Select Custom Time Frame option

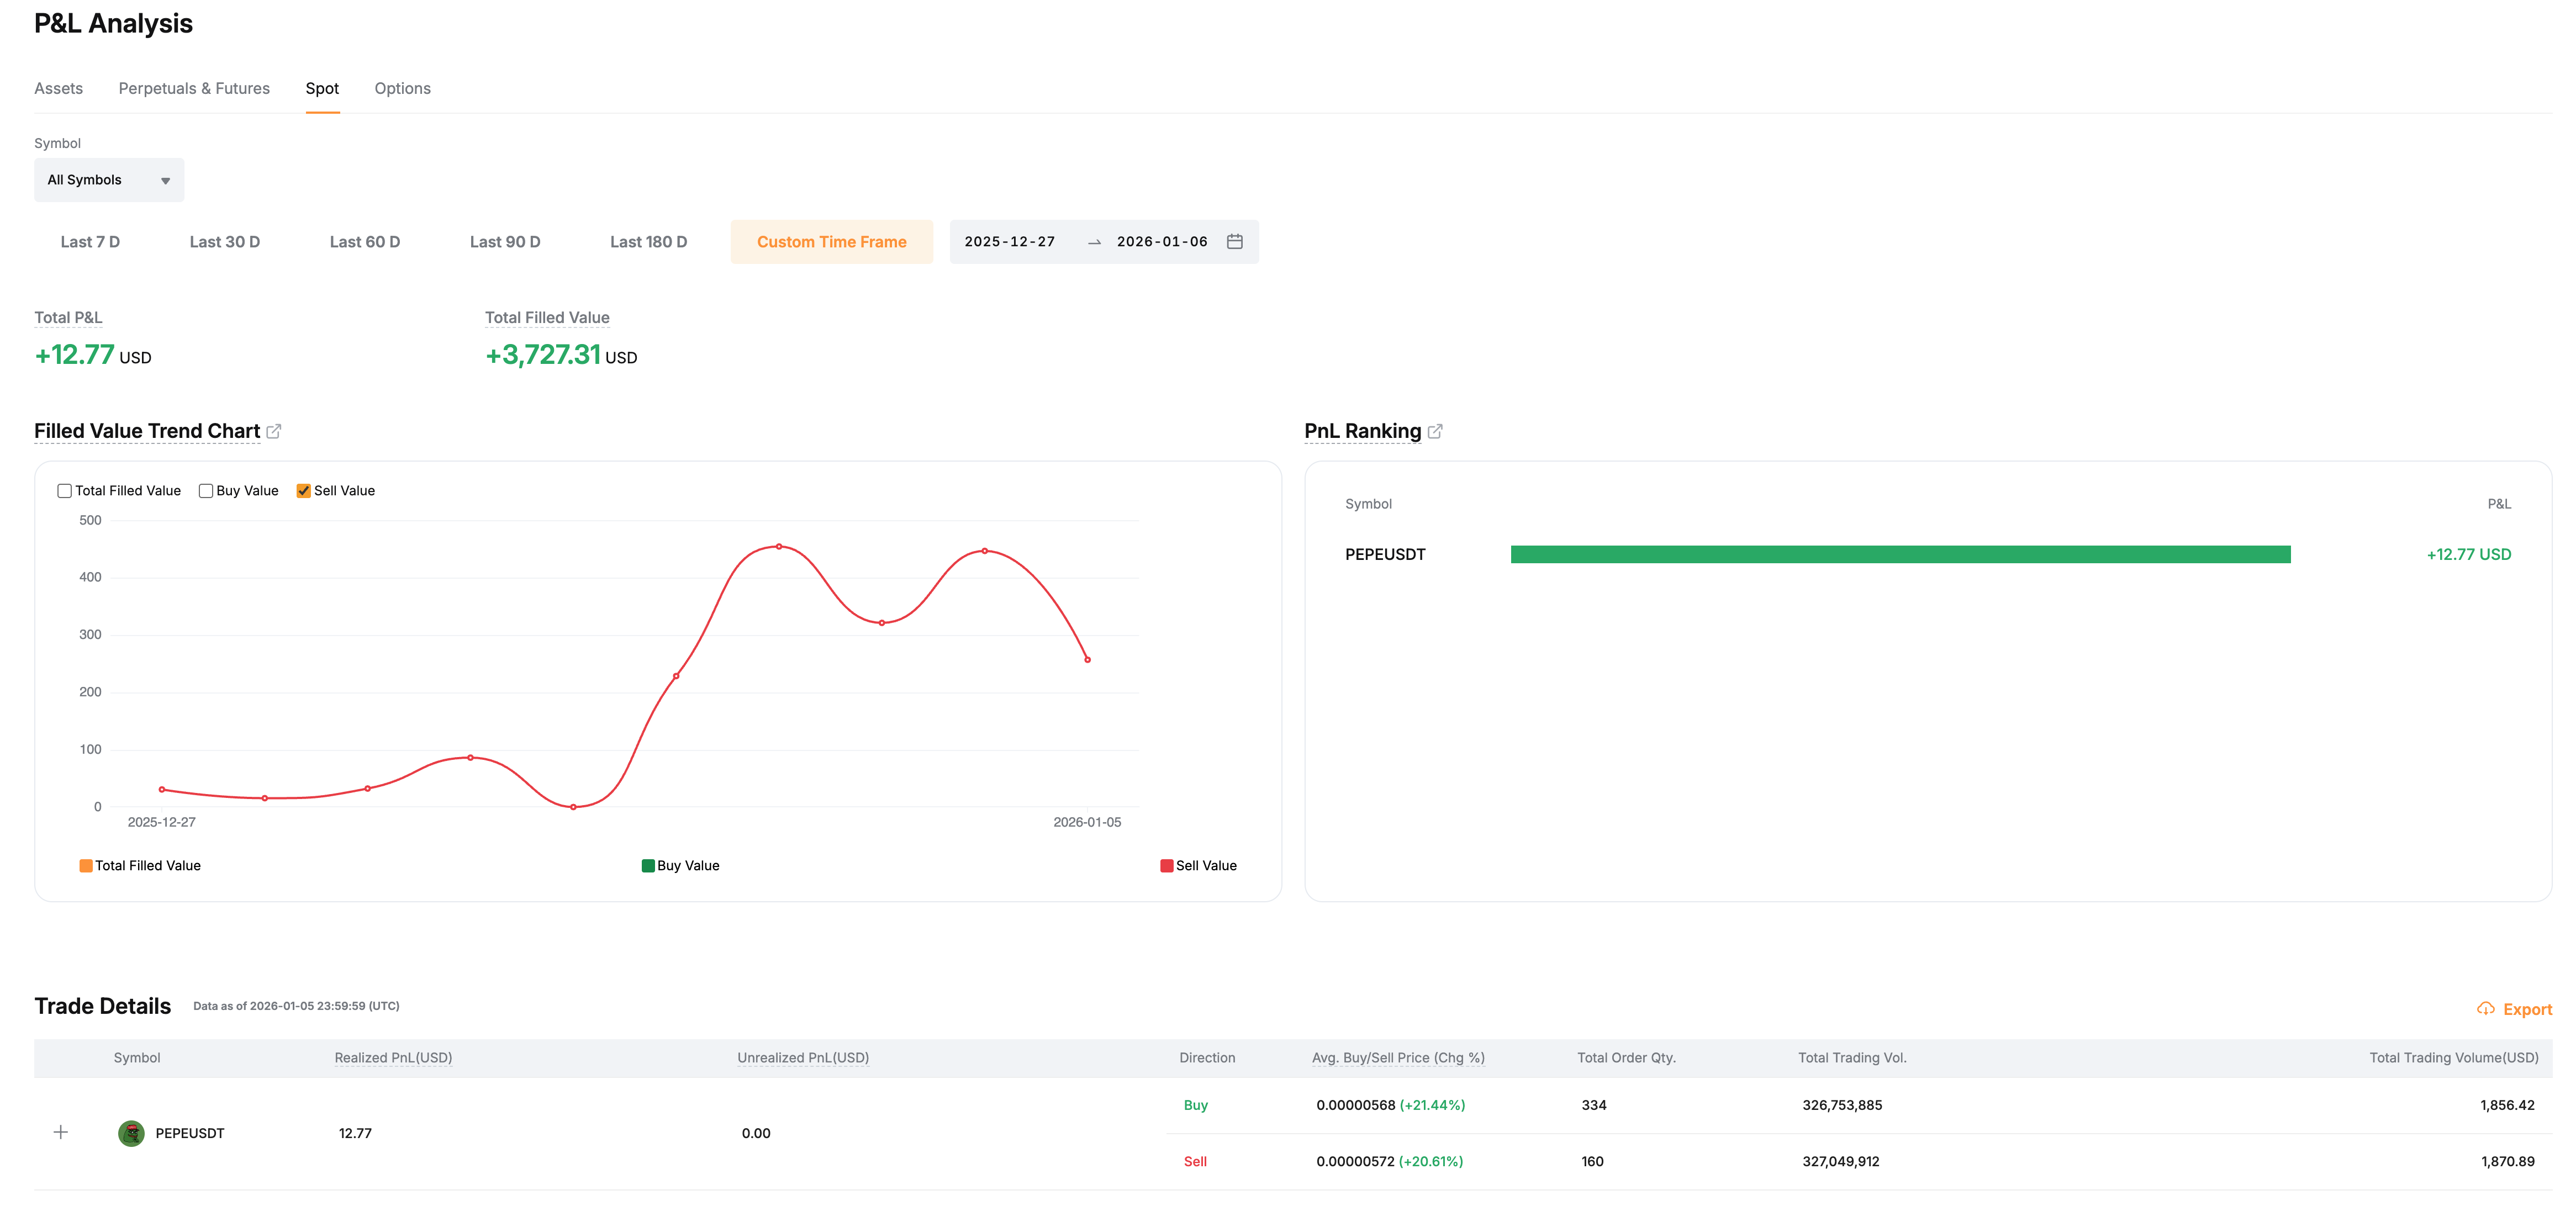[831, 242]
